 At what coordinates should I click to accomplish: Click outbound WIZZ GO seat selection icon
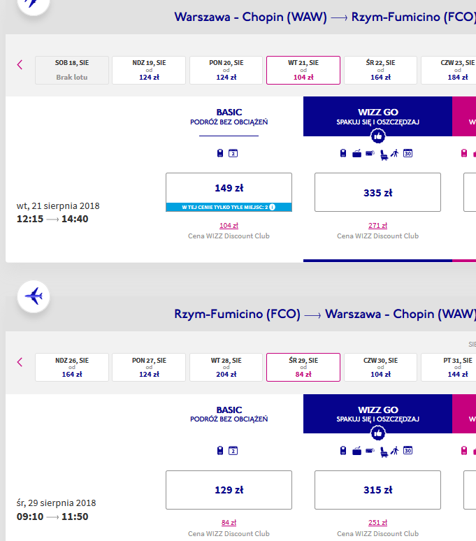click(x=384, y=154)
